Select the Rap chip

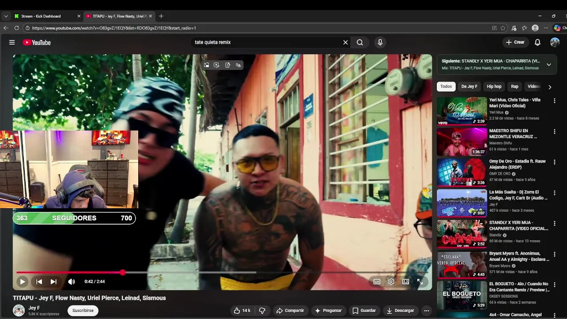pos(514,86)
